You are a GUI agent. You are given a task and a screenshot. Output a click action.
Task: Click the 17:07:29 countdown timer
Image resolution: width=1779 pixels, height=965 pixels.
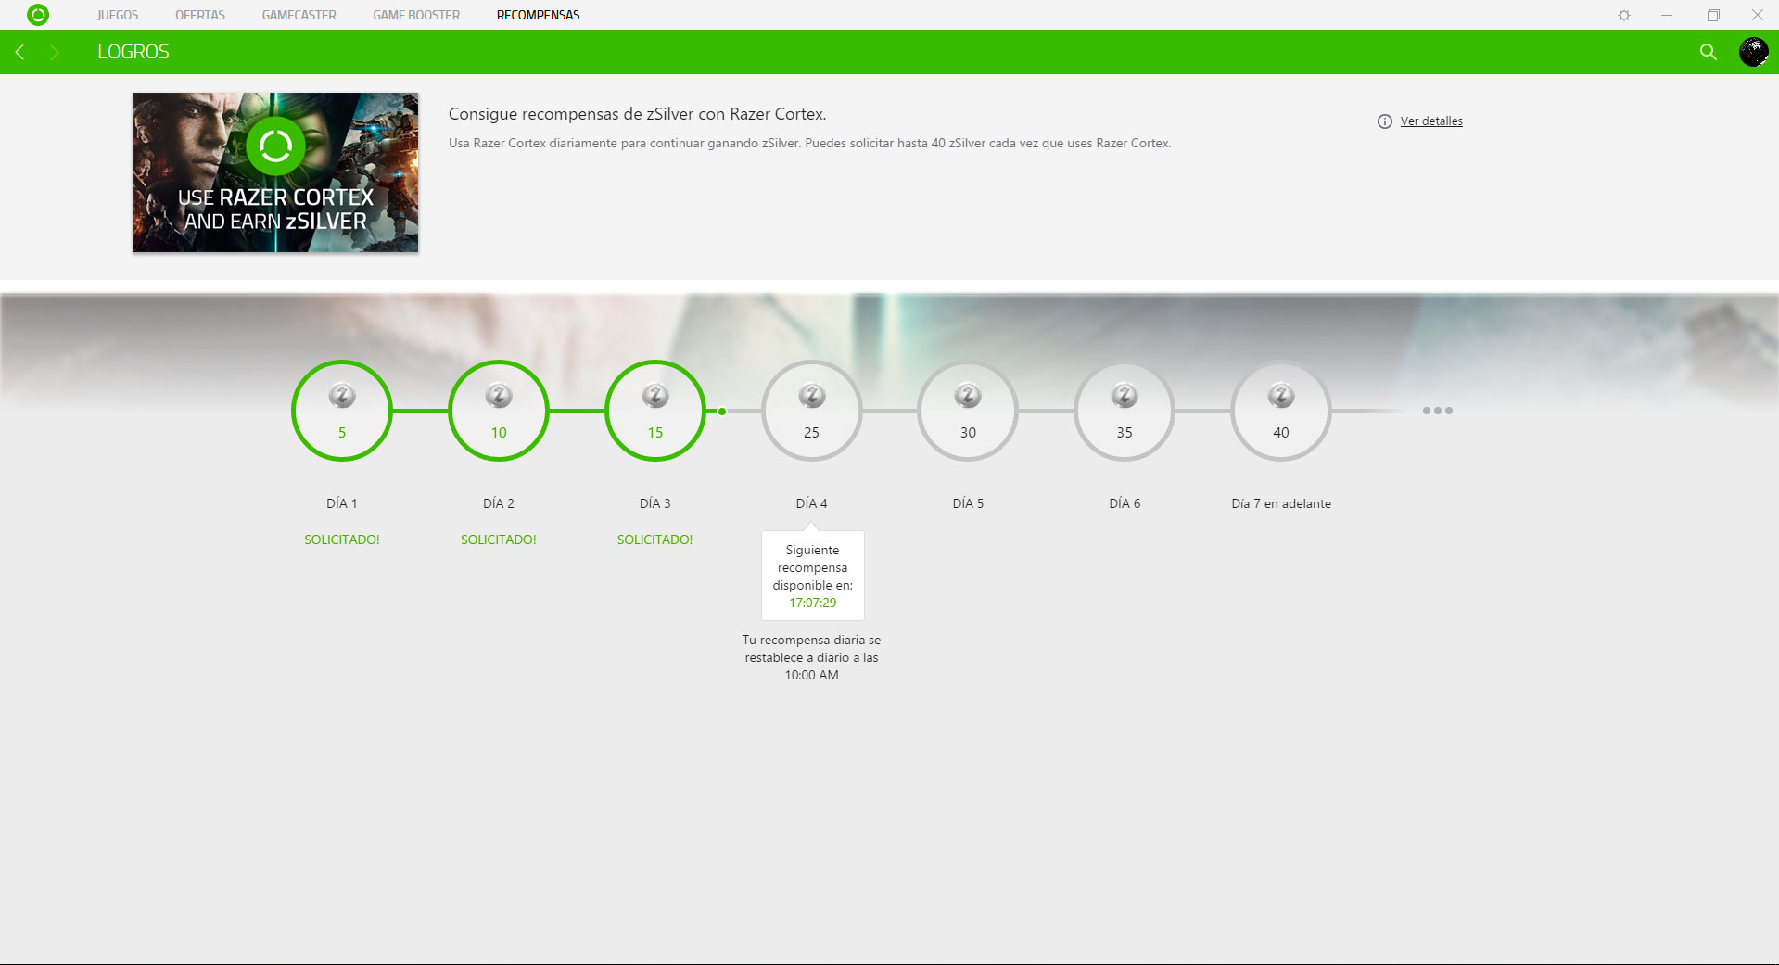[813, 603]
